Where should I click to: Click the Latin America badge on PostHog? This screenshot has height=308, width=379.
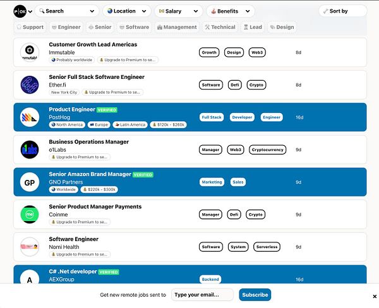coord(130,124)
